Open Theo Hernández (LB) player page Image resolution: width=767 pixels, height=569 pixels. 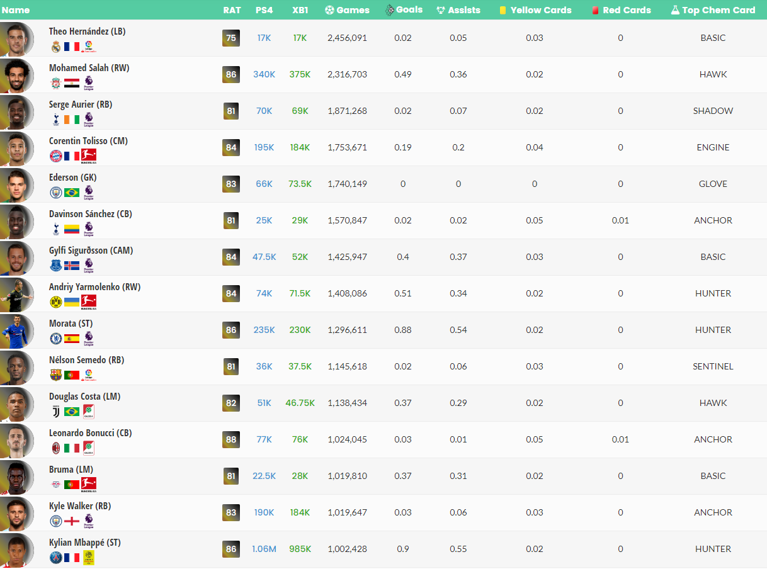coord(88,31)
